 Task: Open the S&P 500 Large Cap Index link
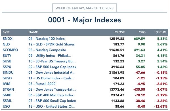[53, 67]
